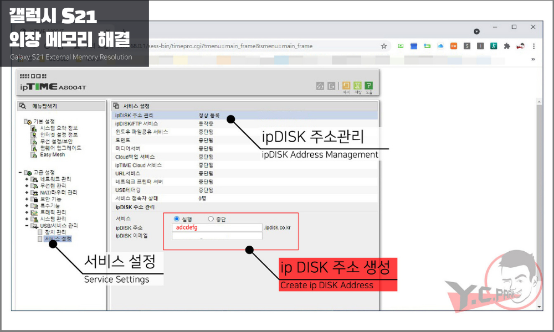554x332 pixels.
Task: Click the page's vertical scrollbar
Action: pos(539,204)
